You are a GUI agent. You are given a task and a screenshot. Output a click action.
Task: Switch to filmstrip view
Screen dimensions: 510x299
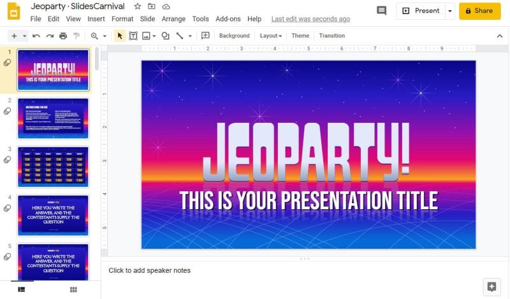pos(21,289)
